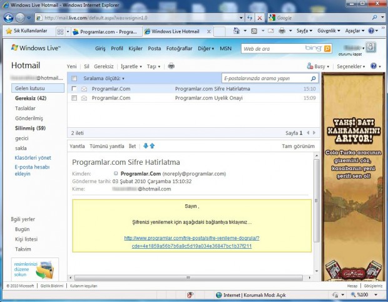Click Tümünü yanıtla reply all
Image resolution: width=388 pixels, height=302 pixels.
106,146
